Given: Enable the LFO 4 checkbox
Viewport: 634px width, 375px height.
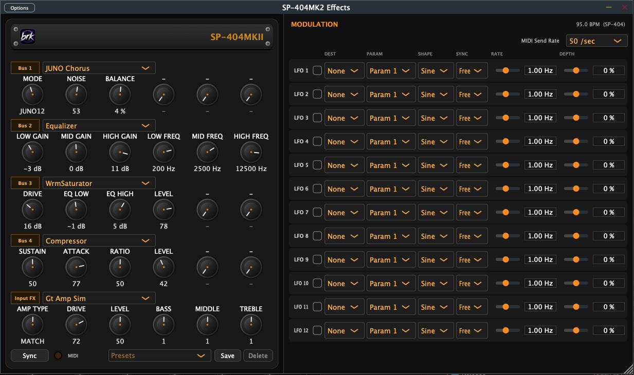Looking at the screenshot, I should tap(317, 141).
